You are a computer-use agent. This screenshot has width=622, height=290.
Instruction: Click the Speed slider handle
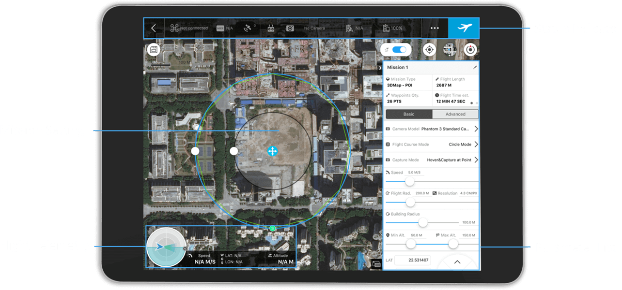coord(410,181)
